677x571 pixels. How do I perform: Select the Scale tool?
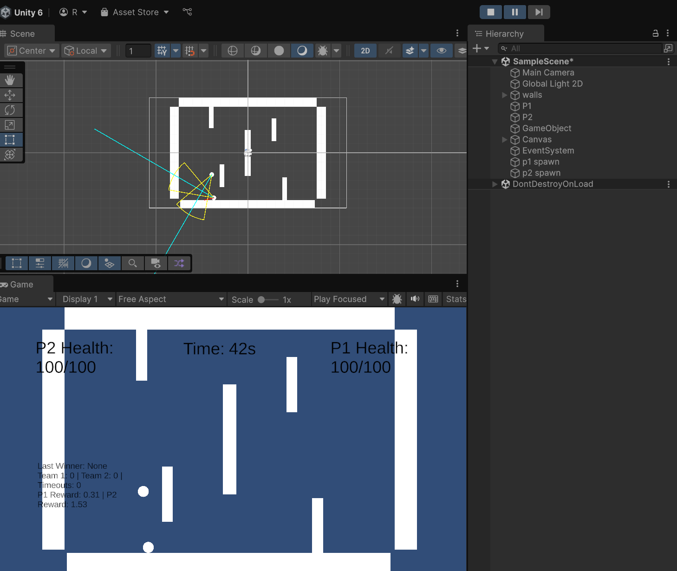(x=10, y=125)
